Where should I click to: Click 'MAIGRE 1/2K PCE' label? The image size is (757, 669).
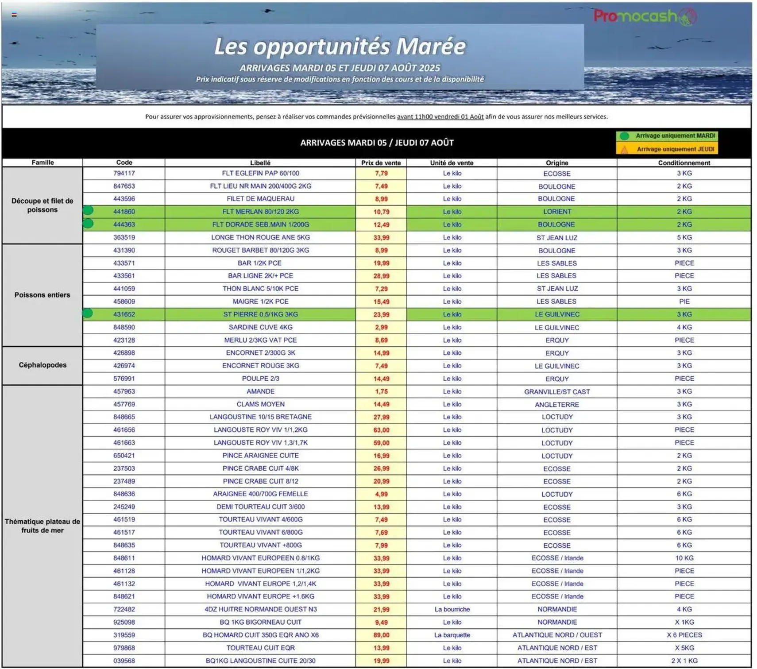(x=260, y=302)
